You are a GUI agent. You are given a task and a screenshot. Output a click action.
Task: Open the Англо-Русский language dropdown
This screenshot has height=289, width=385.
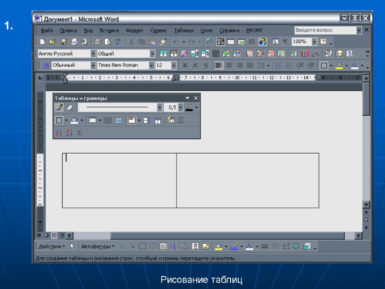pos(93,53)
